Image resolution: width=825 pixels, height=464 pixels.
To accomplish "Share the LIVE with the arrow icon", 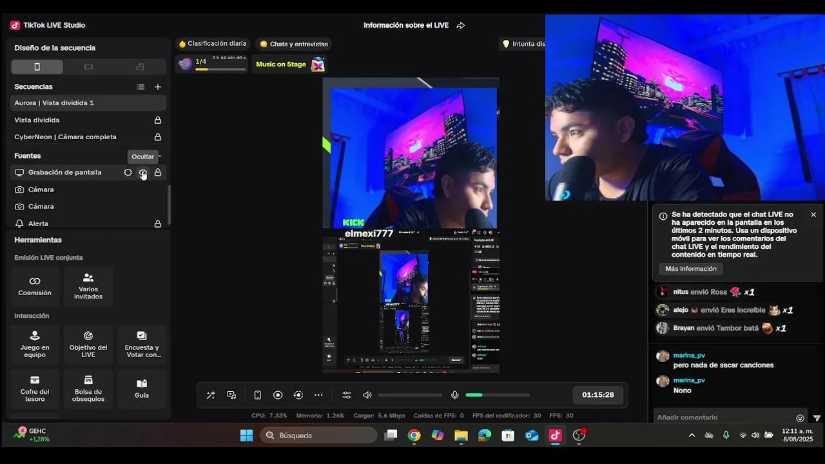I will [461, 25].
